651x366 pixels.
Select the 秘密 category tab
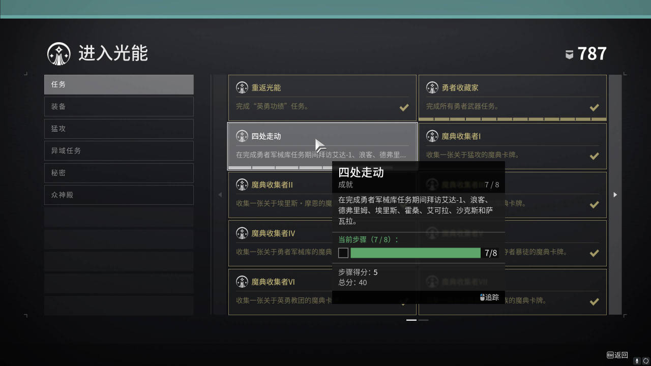click(119, 173)
